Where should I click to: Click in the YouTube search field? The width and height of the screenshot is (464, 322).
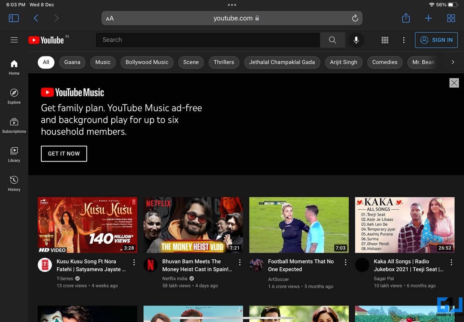coord(208,40)
